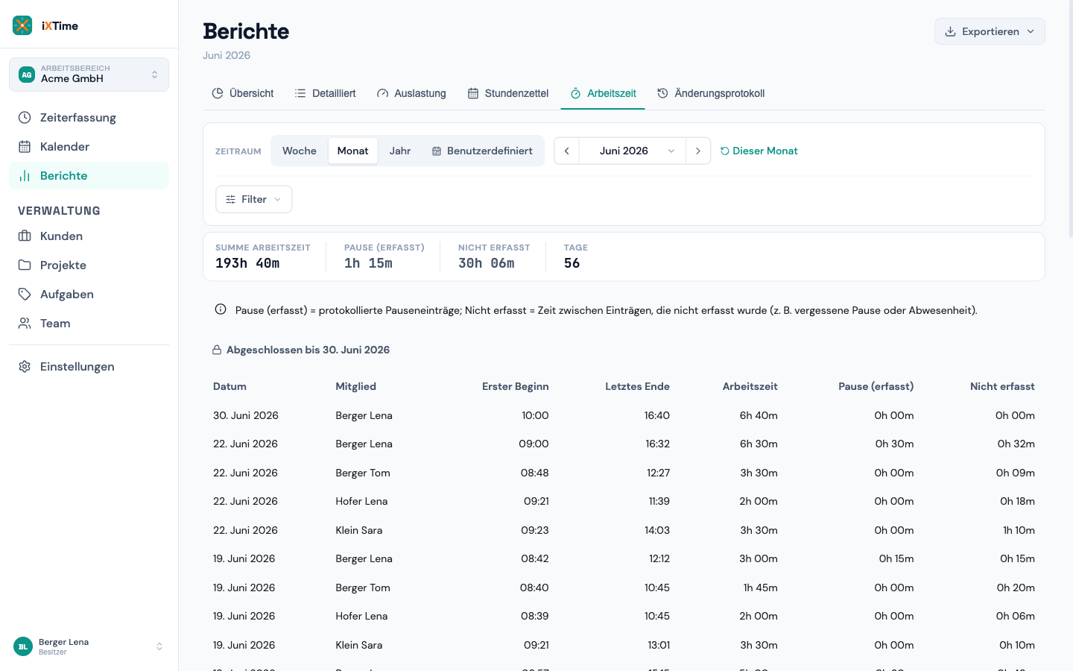Click the refresh icon beside Dieser Monat
This screenshot has width=1073, height=671.
tap(724, 151)
